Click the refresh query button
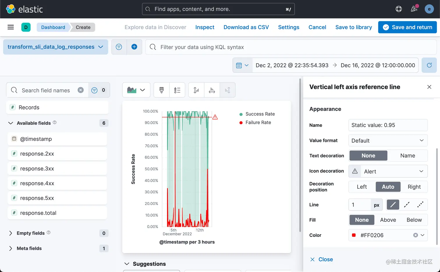This screenshot has width=440, height=272. pyautogui.click(x=429, y=65)
